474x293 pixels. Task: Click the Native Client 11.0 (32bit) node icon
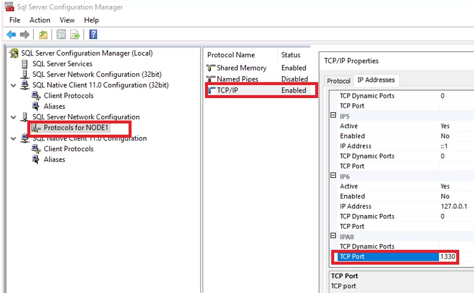tap(25, 85)
